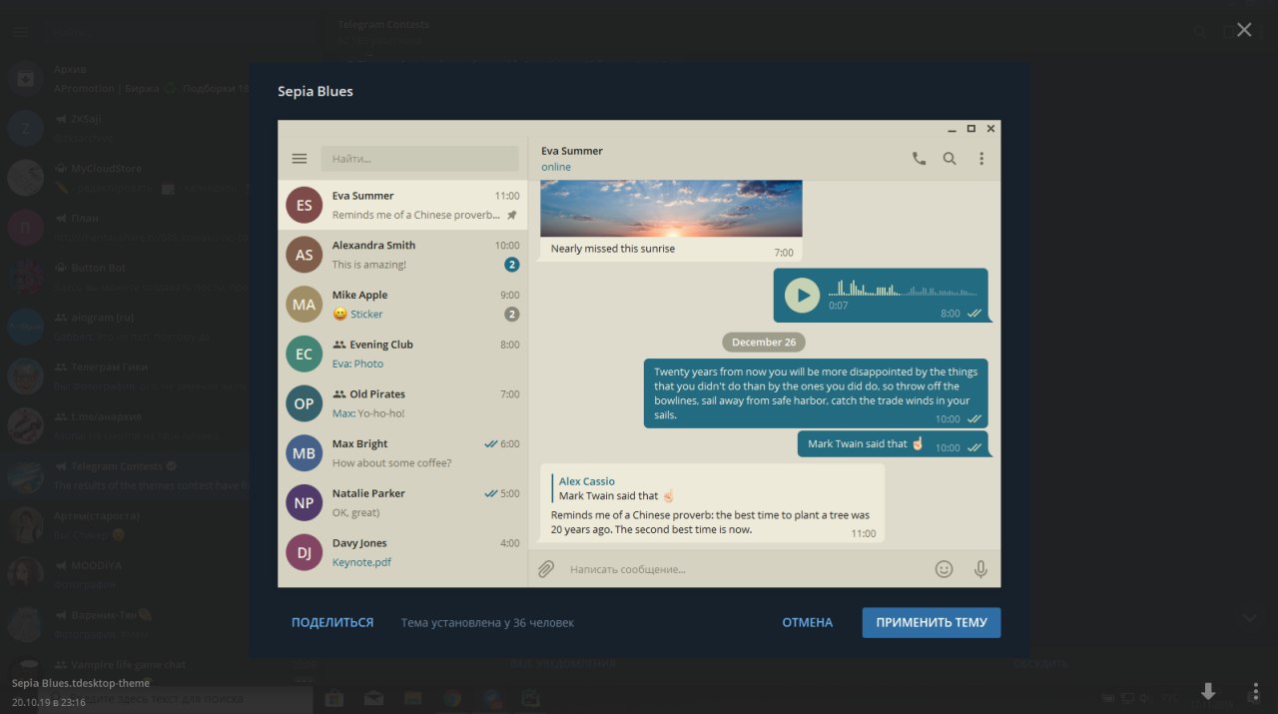Click the maximize icon of the preview window

(970, 129)
